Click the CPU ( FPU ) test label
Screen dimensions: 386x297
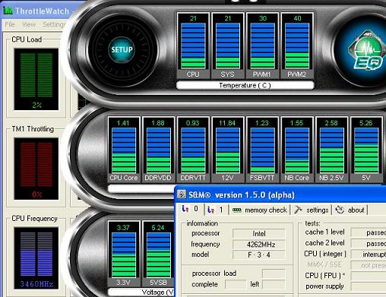tap(325, 276)
